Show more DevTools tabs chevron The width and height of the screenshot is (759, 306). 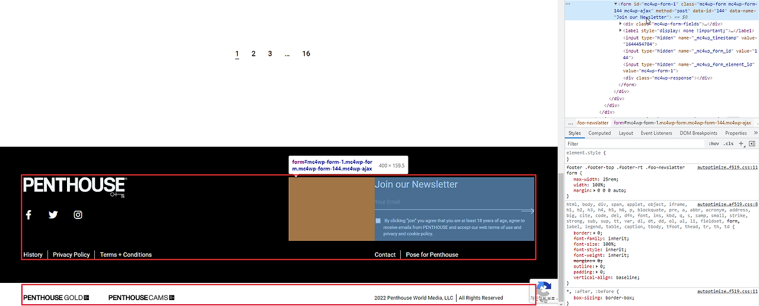[755, 133]
